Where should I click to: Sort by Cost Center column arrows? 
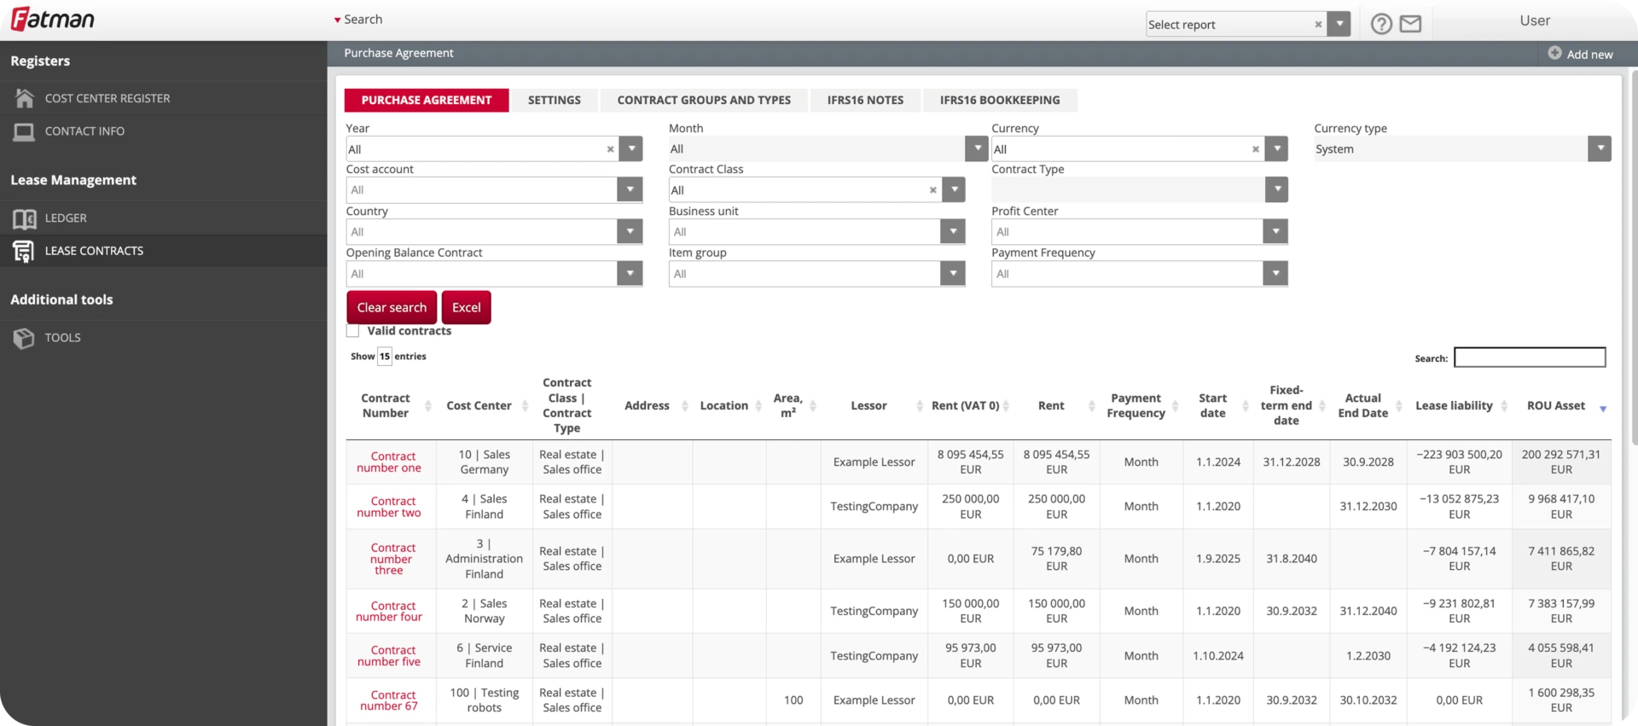click(x=525, y=406)
